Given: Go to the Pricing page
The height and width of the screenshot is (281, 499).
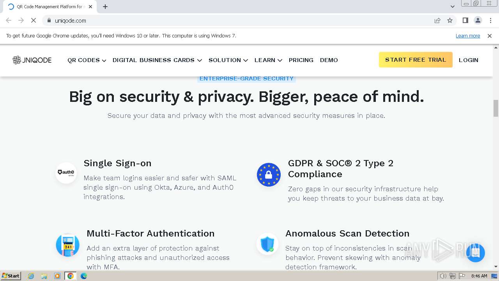Looking at the screenshot, I should [x=301, y=60].
